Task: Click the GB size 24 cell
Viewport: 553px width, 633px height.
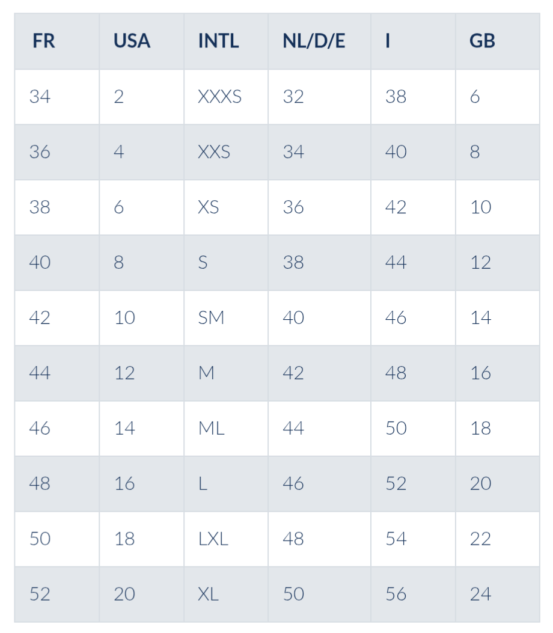Action: (x=498, y=595)
